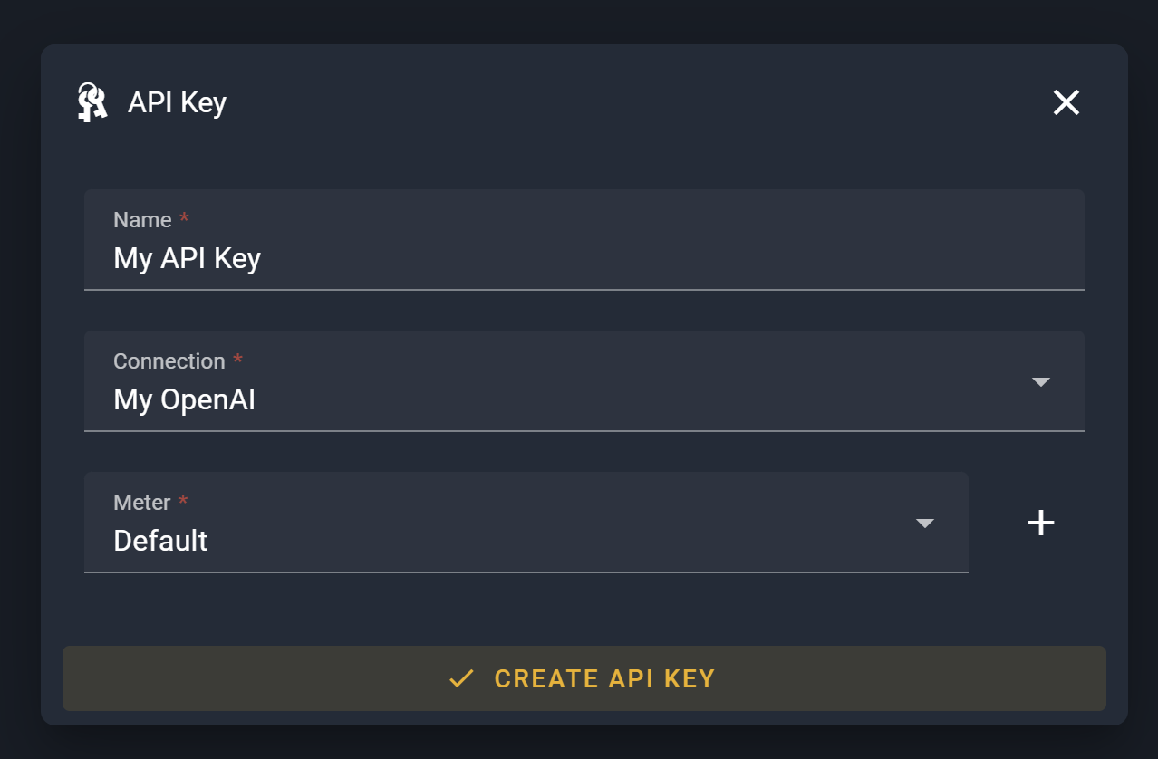Click the plus icon to add a meter
The height and width of the screenshot is (759, 1158).
1040,523
